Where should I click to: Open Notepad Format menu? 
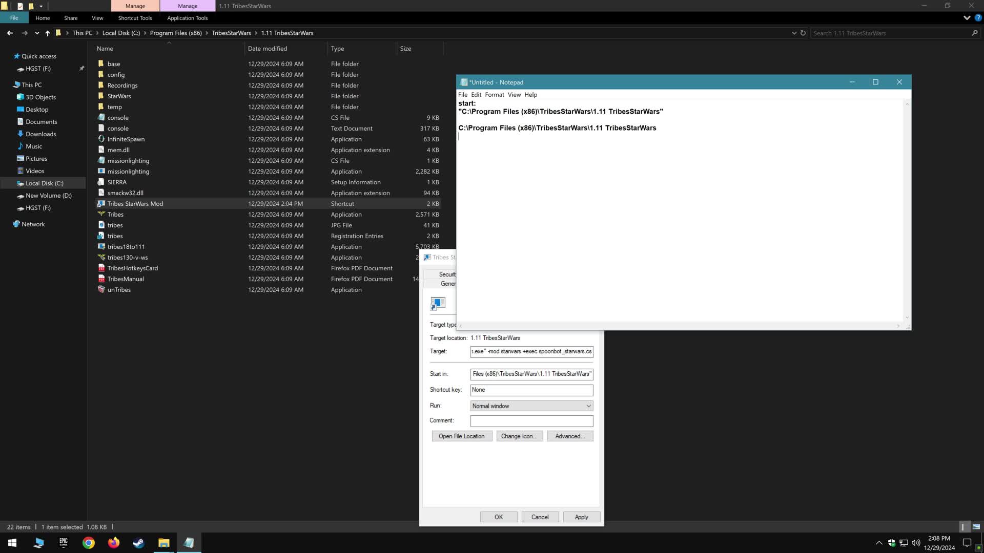494,95
